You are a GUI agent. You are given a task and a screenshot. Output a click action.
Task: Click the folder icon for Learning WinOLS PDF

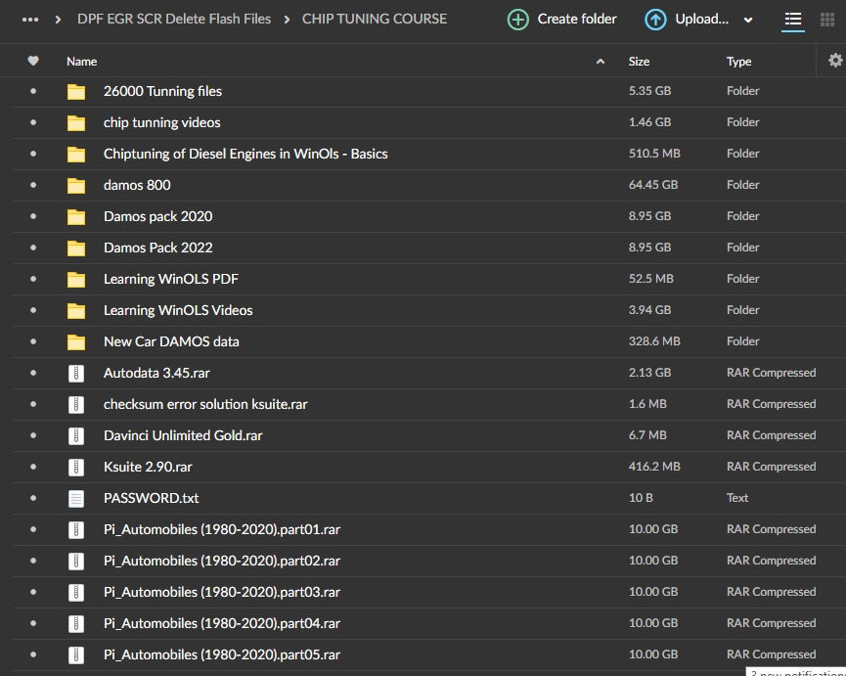(76, 279)
